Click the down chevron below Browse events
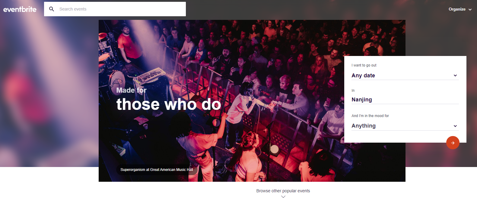This screenshot has width=477, height=198. (x=283, y=196)
